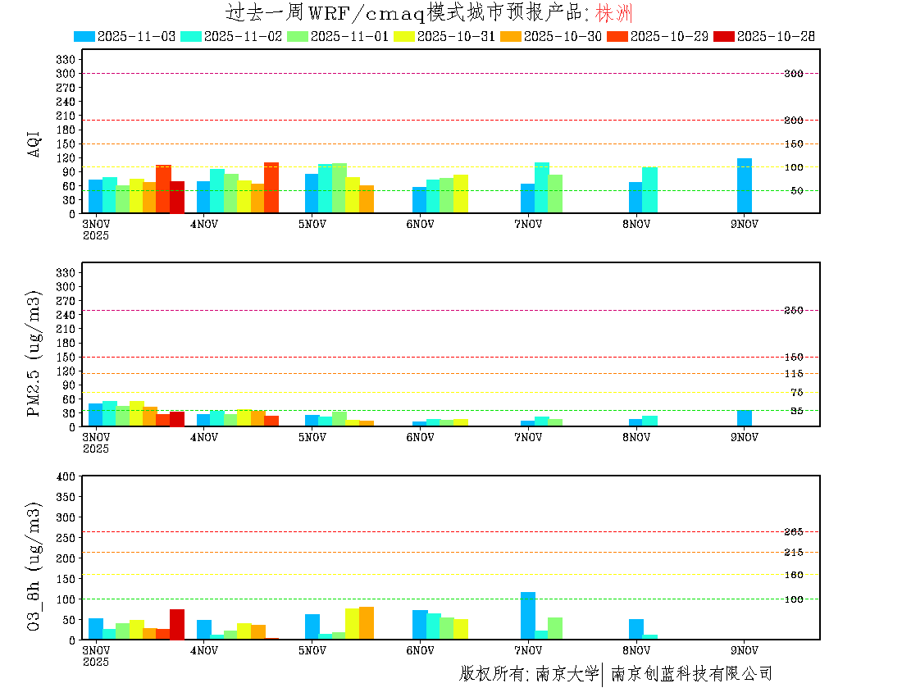This screenshot has height=697, width=902.
Task: Click the 9NOV blue bar in PM2.5 chart
Action: pos(744,418)
